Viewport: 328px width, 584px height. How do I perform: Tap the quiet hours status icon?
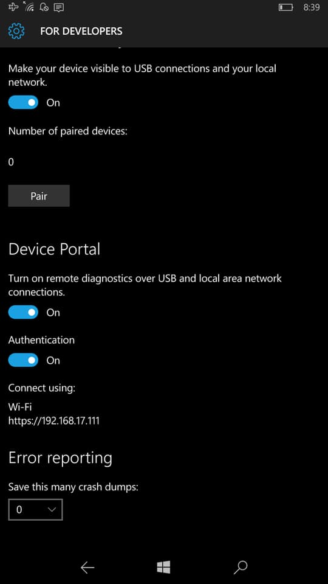click(44, 7)
